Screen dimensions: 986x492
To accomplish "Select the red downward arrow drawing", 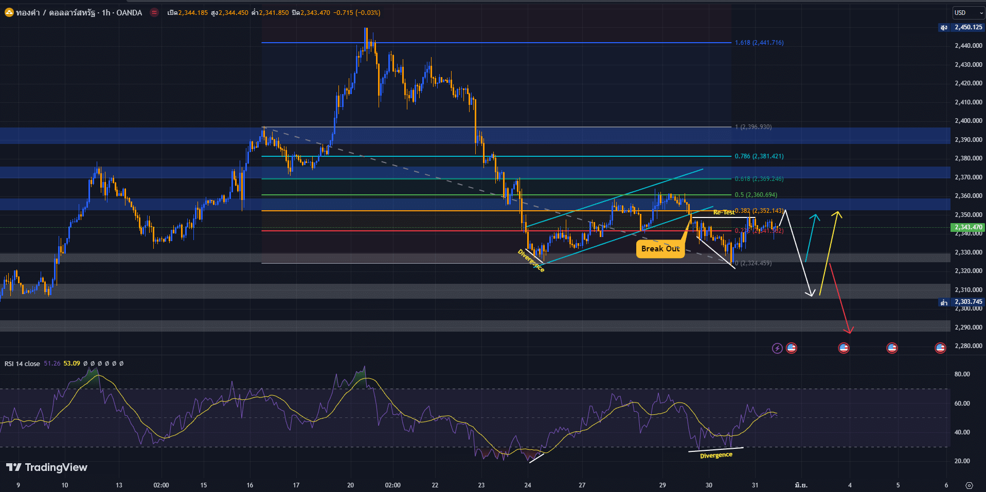I will click(840, 298).
